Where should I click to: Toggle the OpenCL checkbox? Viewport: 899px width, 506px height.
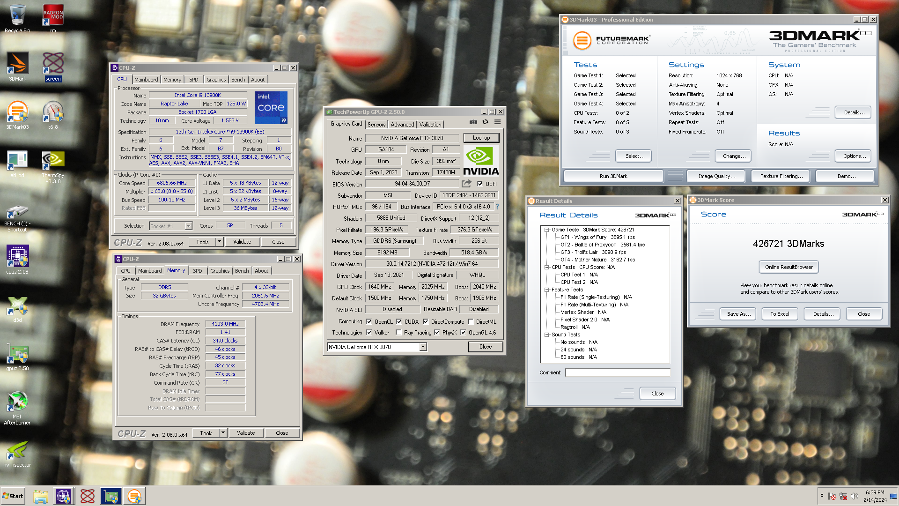coord(369,321)
